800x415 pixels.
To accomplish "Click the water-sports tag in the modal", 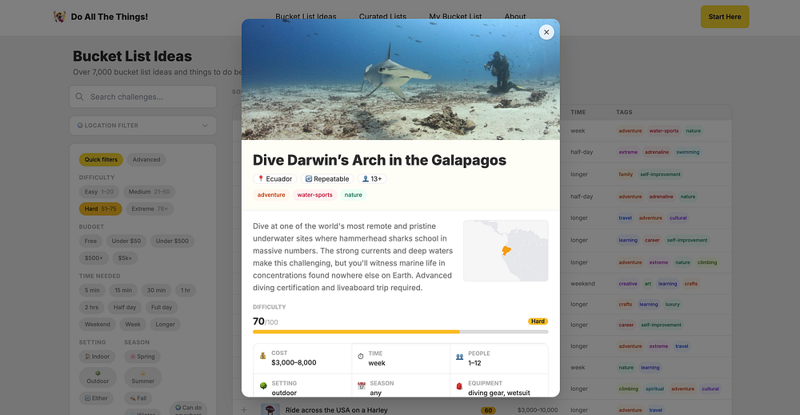I will pyautogui.click(x=314, y=195).
